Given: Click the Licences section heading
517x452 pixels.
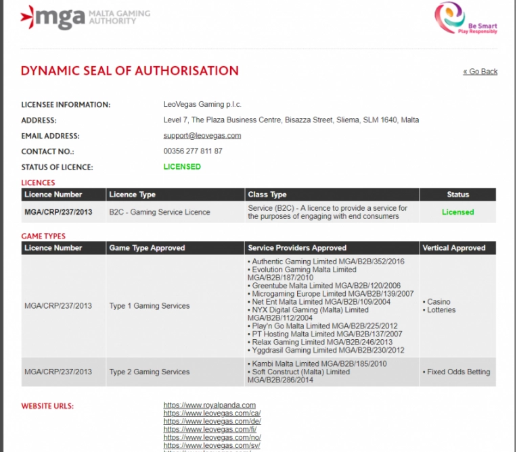Looking at the screenshot, I should point(38,182).
